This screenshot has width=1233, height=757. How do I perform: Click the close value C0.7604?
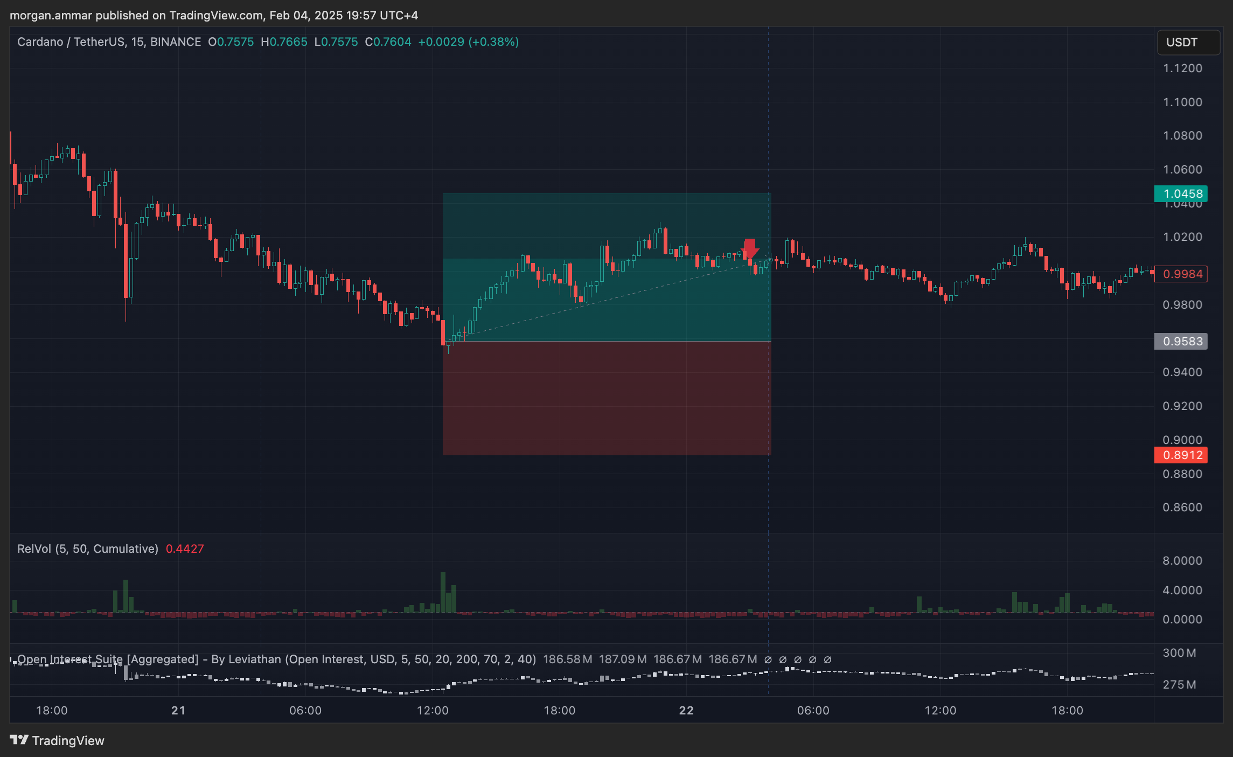click(388, 42)
